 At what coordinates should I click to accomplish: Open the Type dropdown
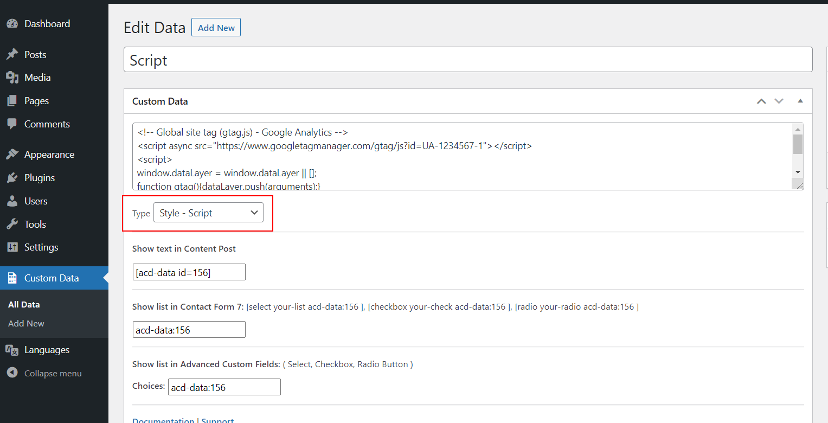pos(209,213)
